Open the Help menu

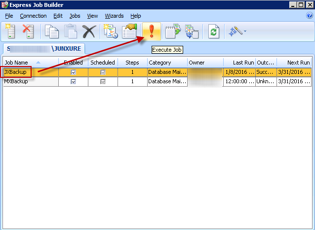[136, 16]
